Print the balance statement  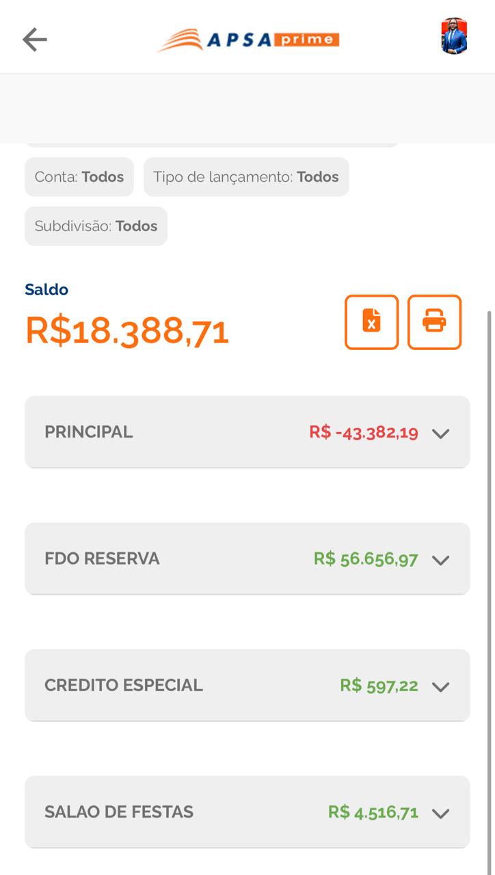434,322
